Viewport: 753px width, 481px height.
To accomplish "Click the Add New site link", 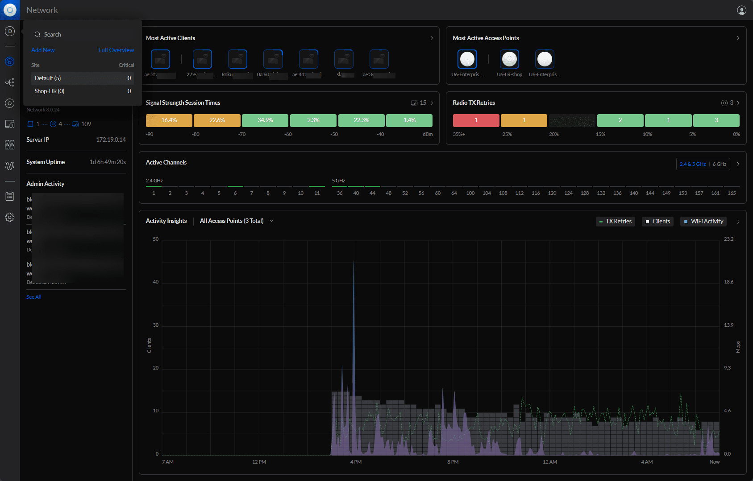I will (43, 50).
